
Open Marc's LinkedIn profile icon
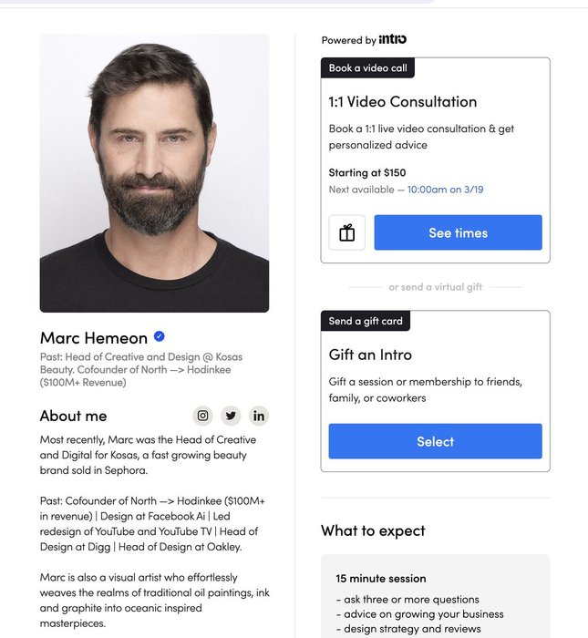click(x=259, y=416)
